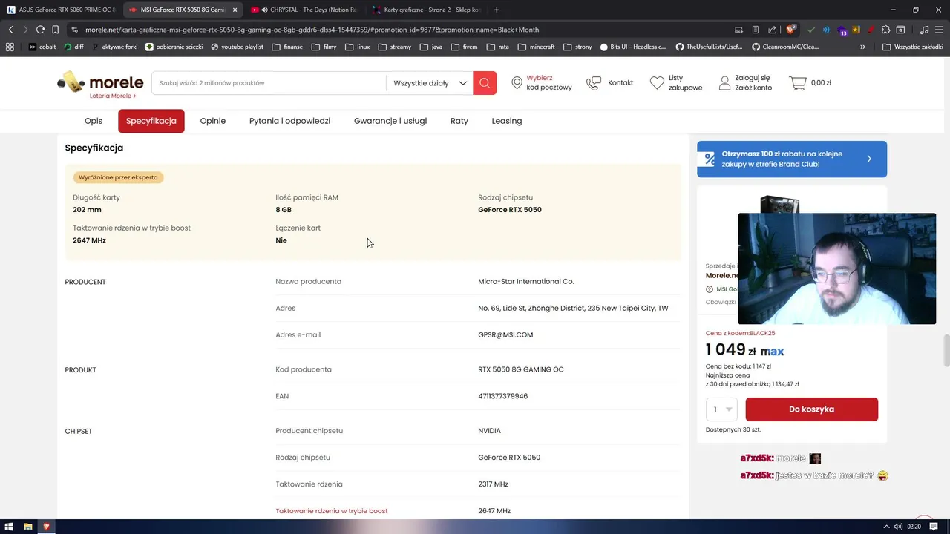The height and width of the screenshot is (534, 950).
Task: Open the filmy bookmarks folder
Action: (x=324, y=47)
